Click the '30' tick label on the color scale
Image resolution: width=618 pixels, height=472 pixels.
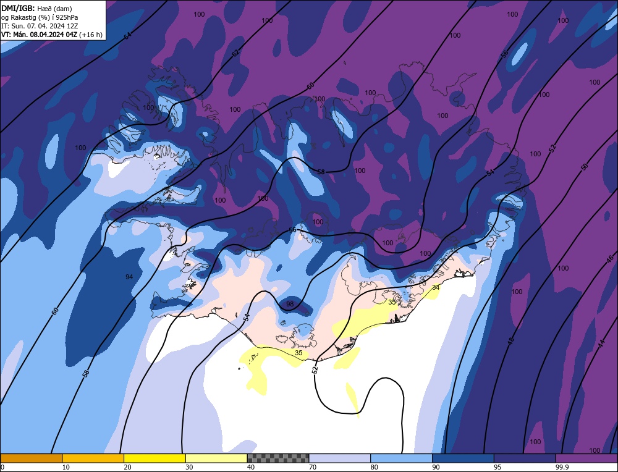(189, 467)
